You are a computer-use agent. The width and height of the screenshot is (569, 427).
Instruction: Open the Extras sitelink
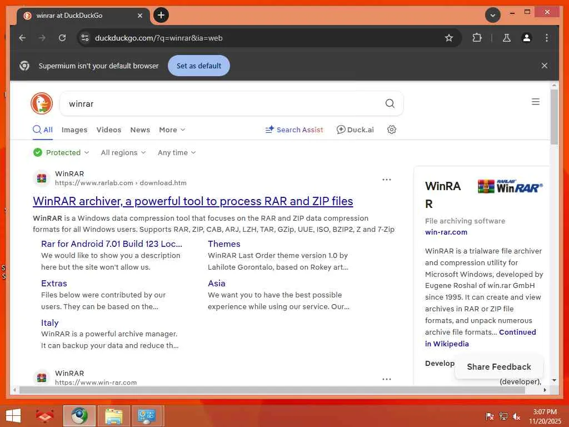[54, 283]
